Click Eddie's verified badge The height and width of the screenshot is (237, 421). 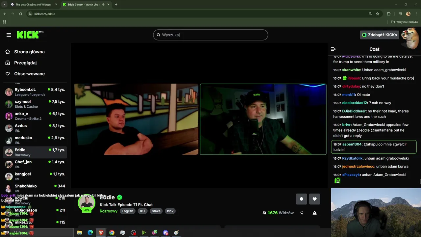(x=120, y=197)
